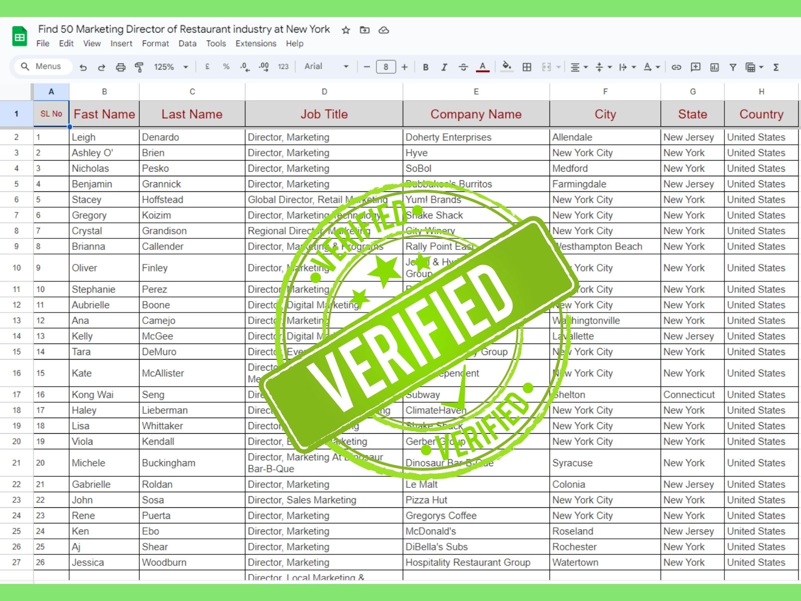Open the Google Sheets home logo
This screenshot has height=601, width=801.
click(20, 36)
